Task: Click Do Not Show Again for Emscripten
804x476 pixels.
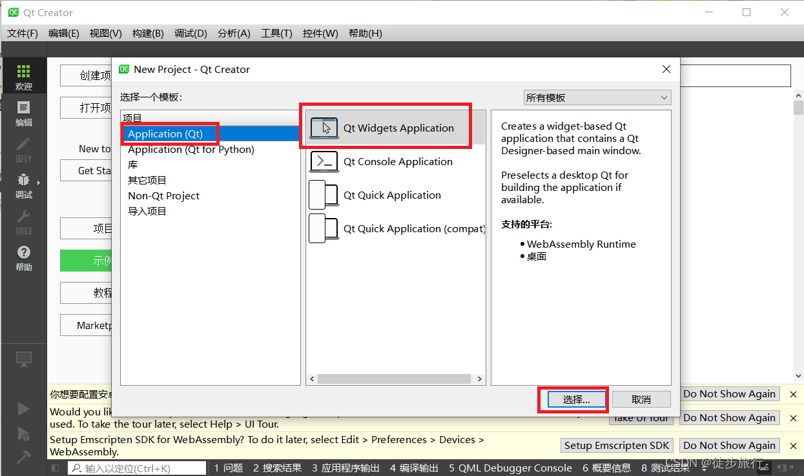Action: pos(729,445)
